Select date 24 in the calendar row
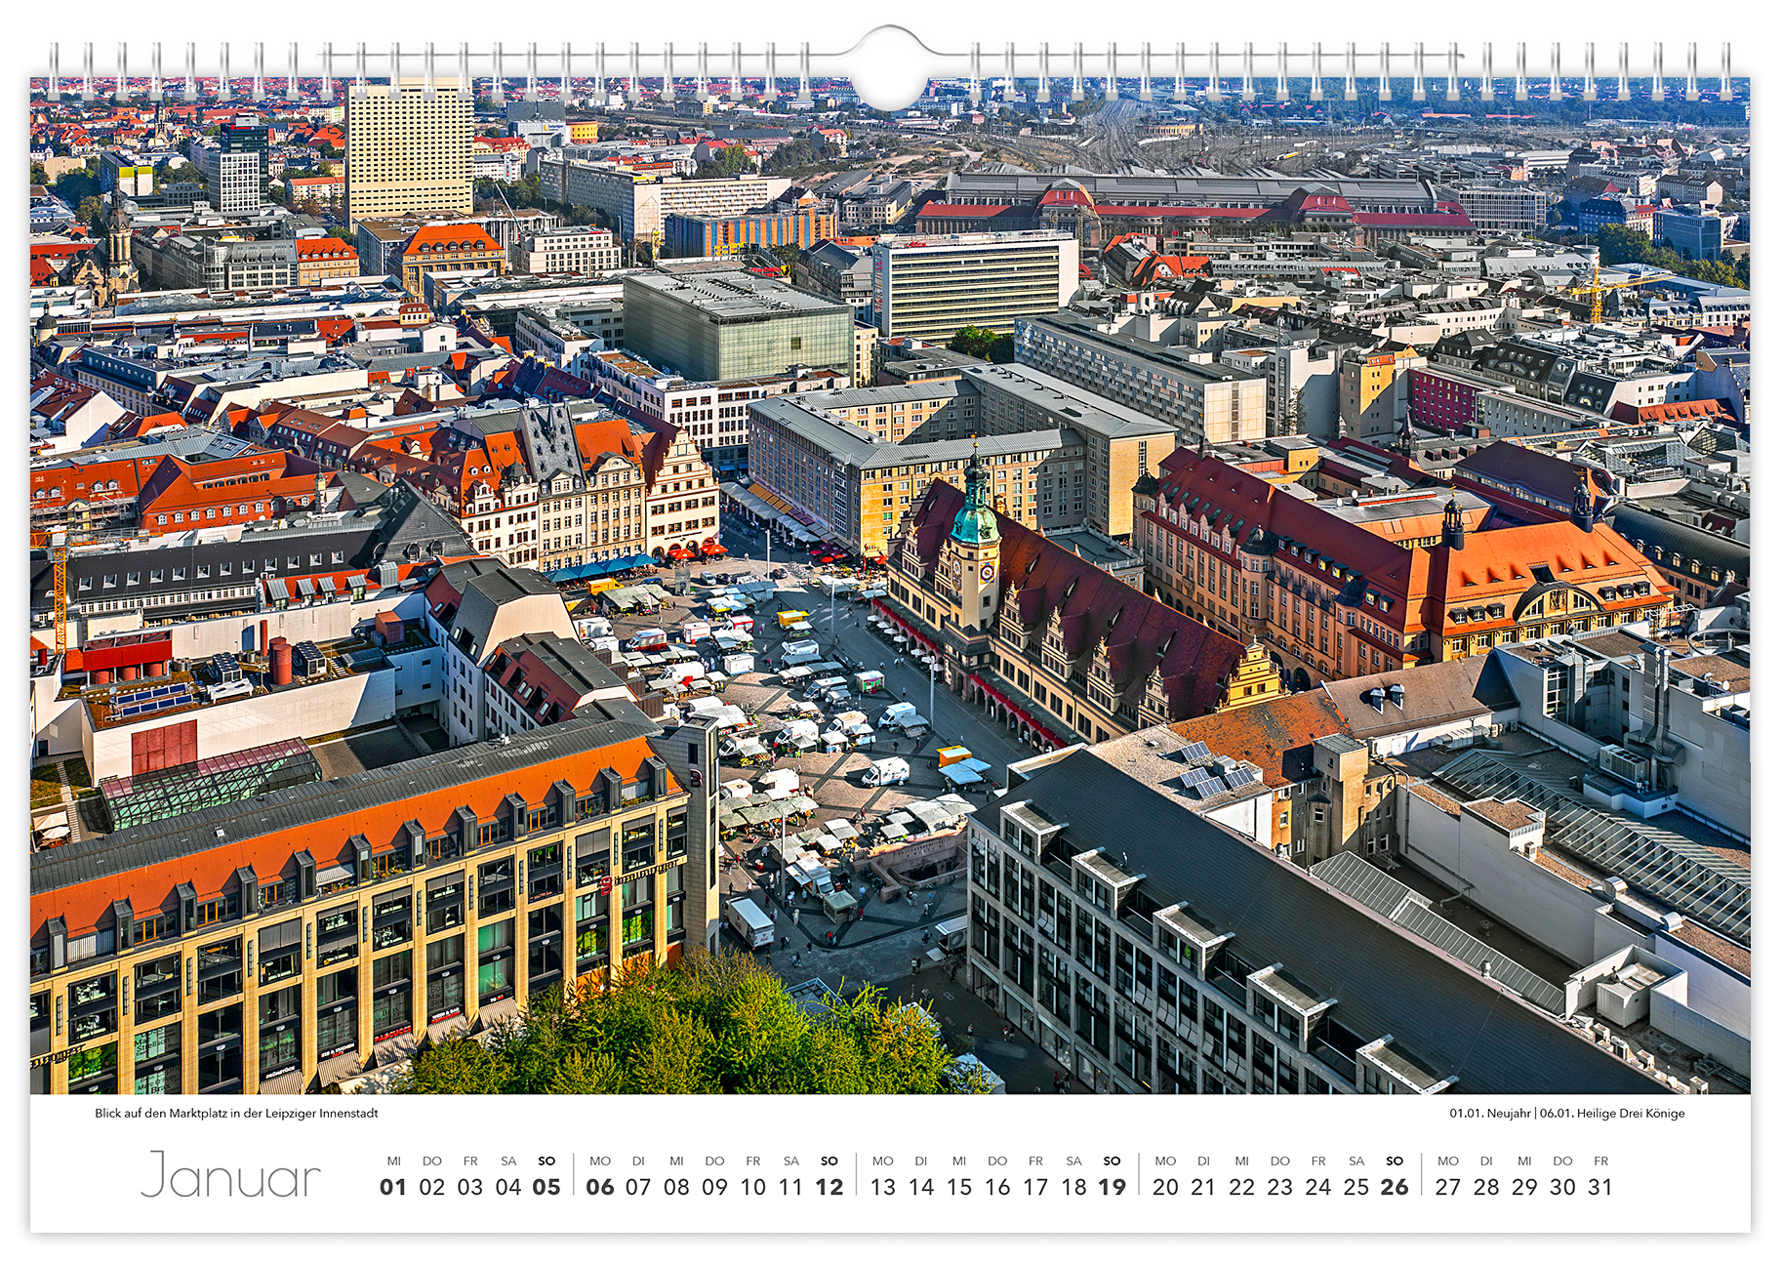The height and width of the screenshot is (1264, 1781). [1318, 1187]
